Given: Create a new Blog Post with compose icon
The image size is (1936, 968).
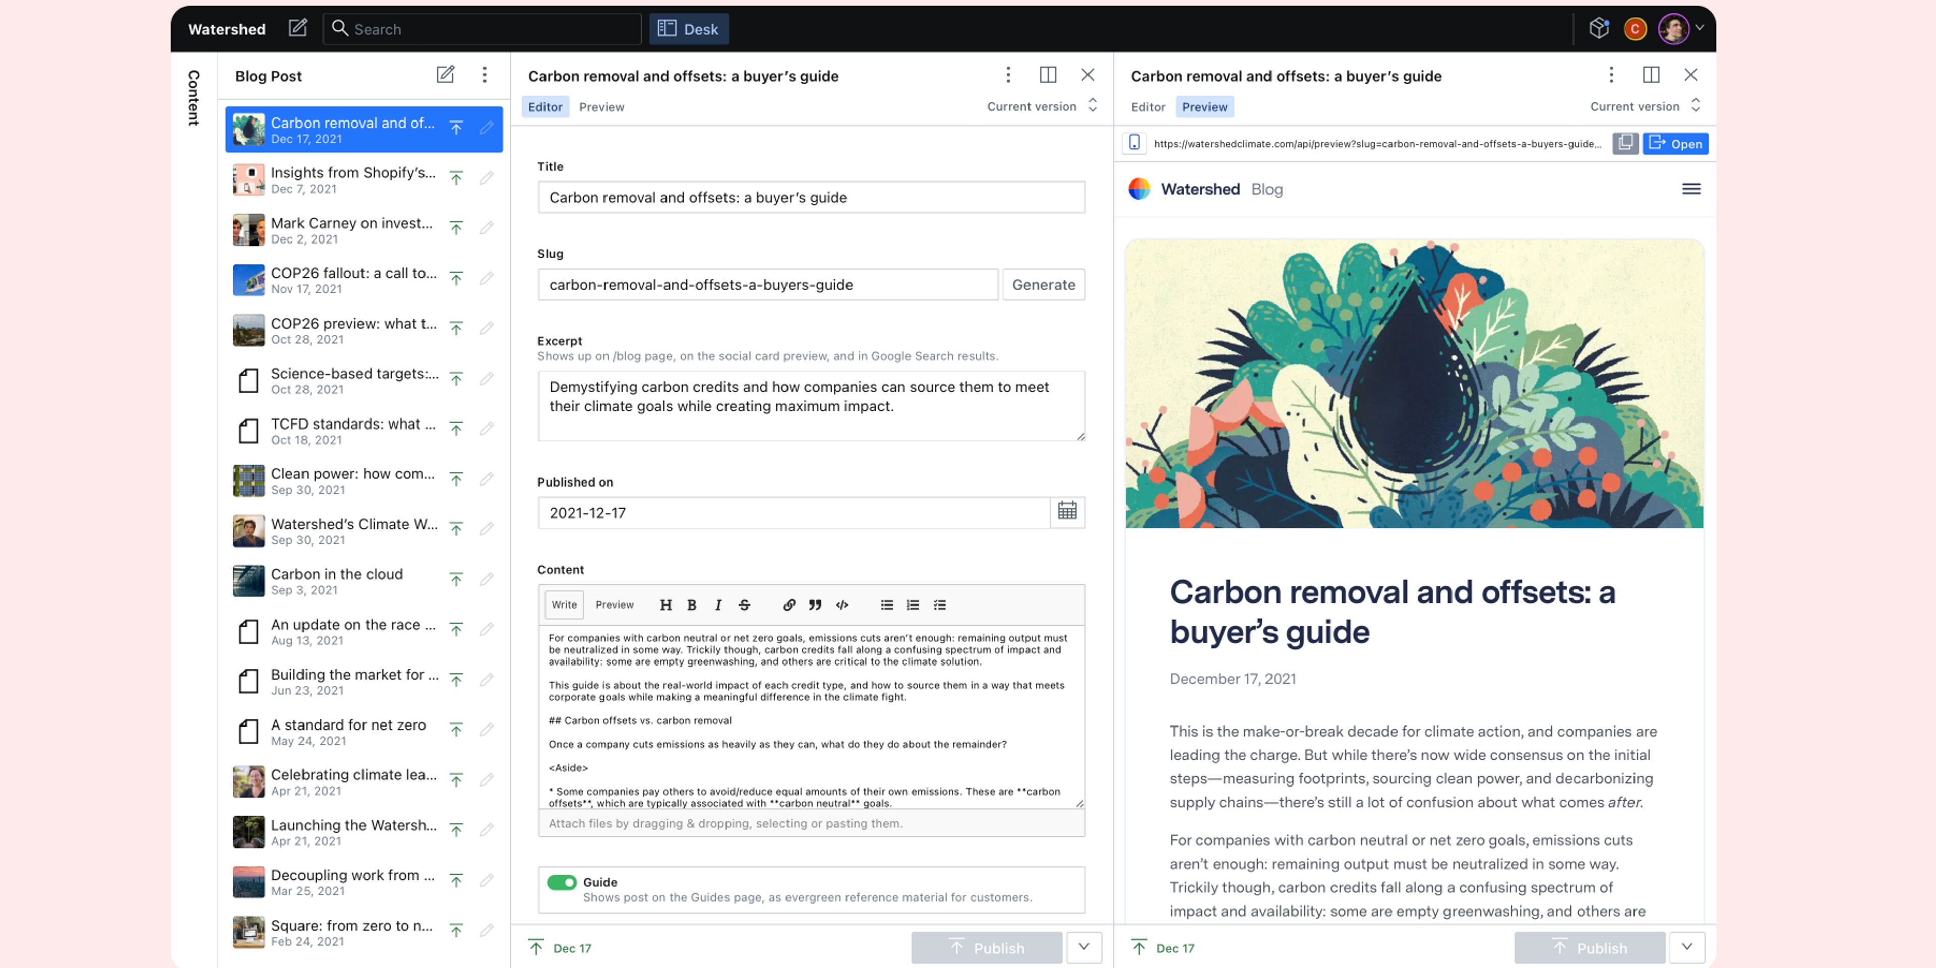Looking at the screenshot, I should [445, 75].
